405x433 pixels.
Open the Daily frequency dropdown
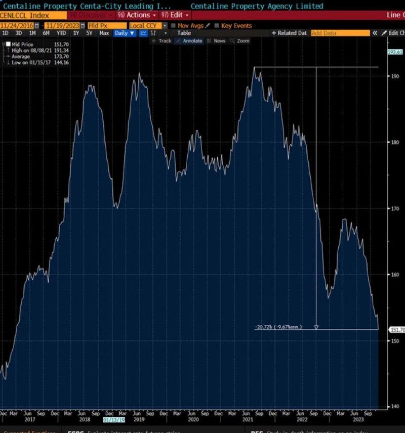tap(125, 32)
